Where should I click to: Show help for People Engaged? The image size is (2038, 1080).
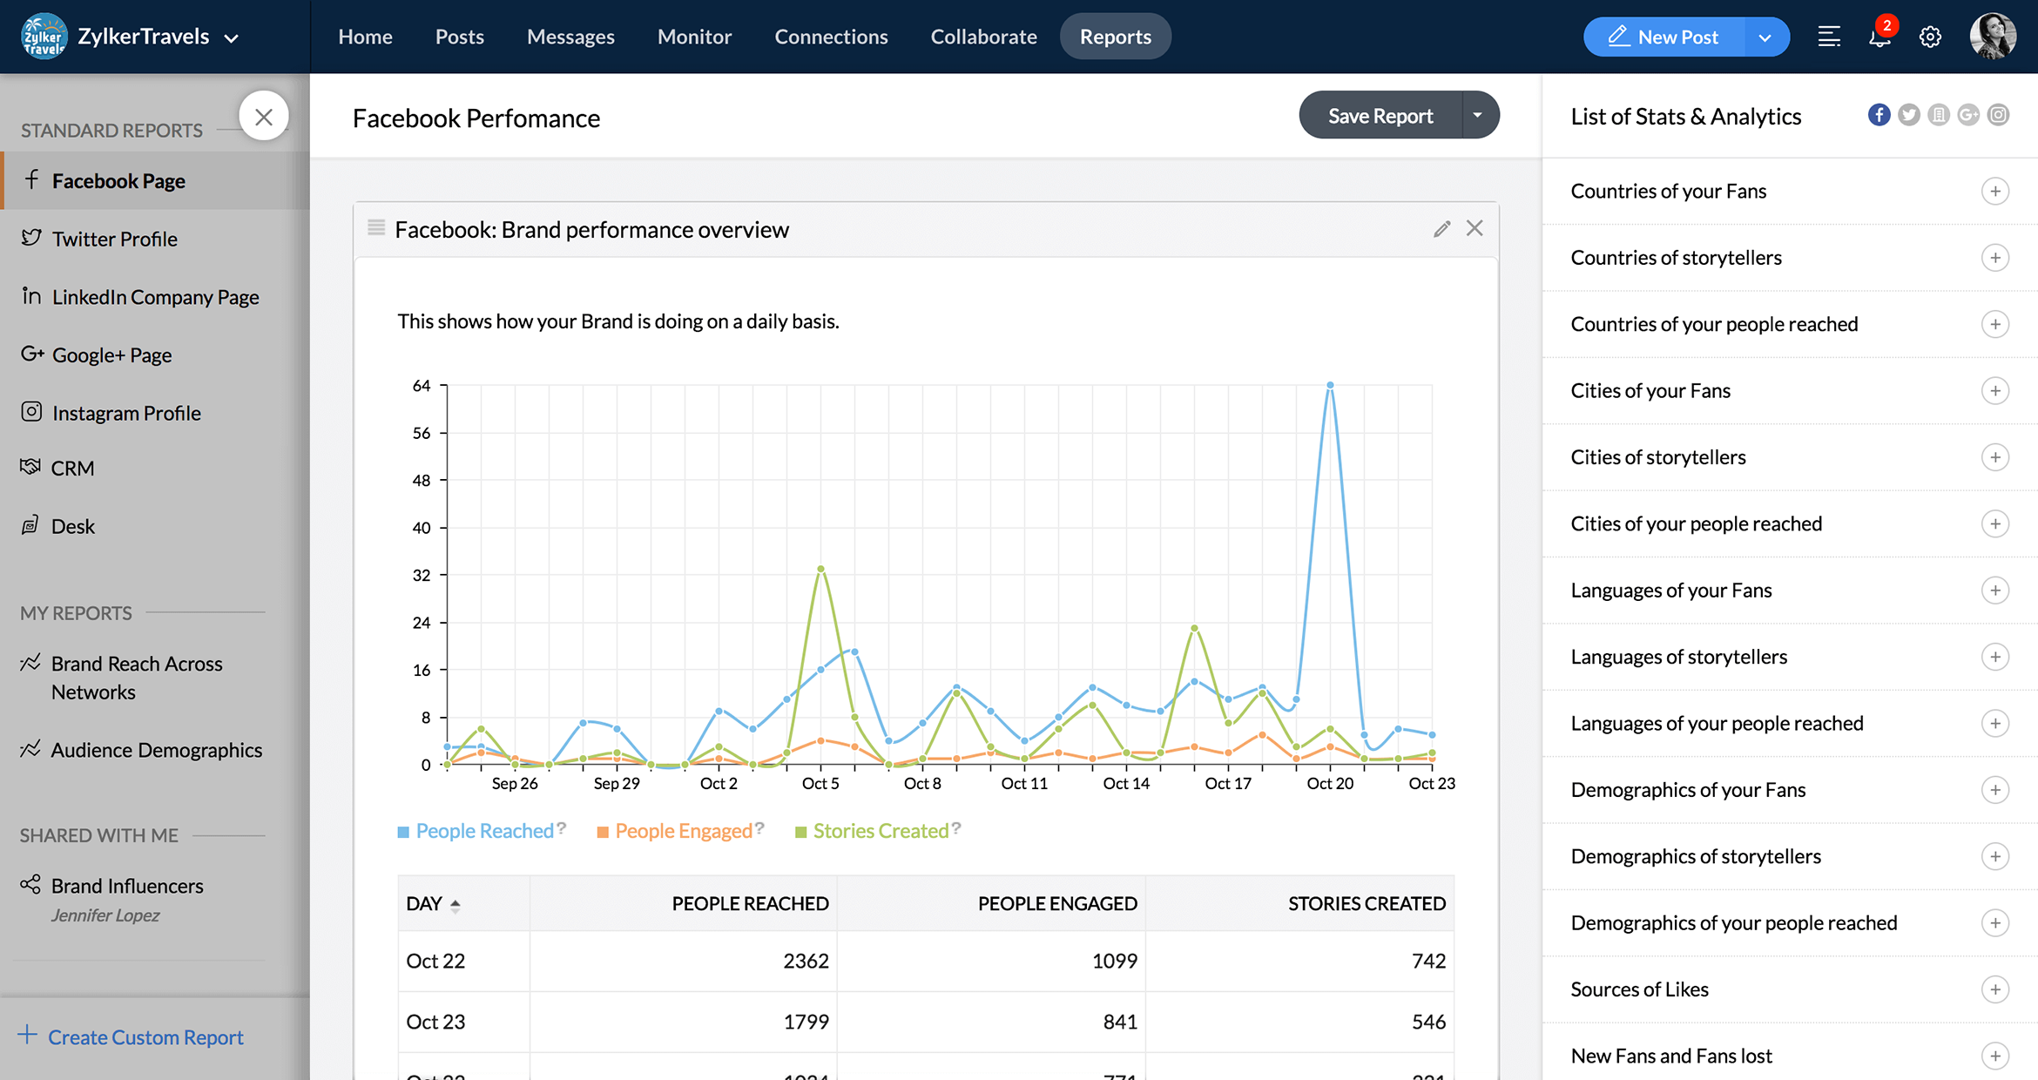coord(759,828)
